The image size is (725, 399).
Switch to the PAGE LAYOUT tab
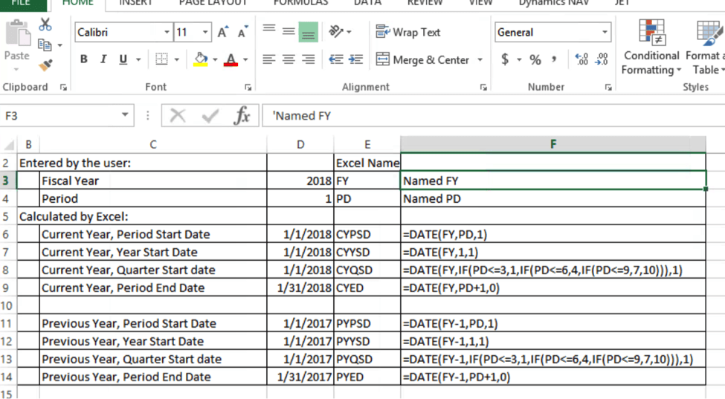(213, 3)
